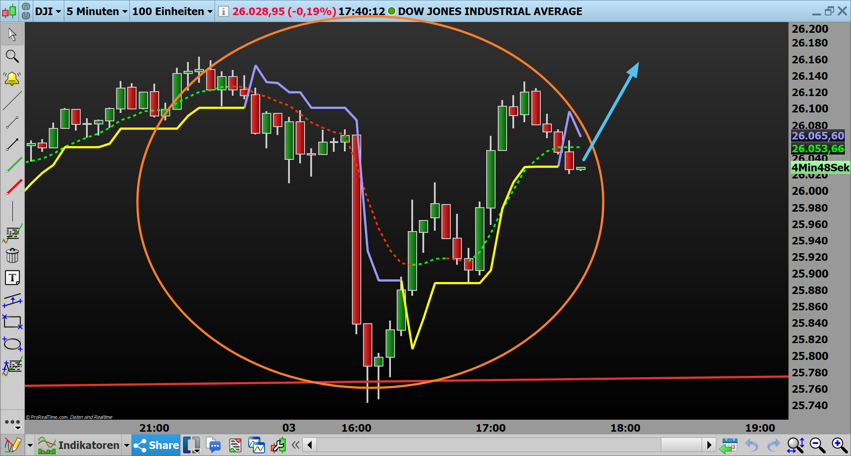Image resolution: width=851 pixels, height=456 pixels.
Task: Select the cursor/pointer tool
Action: [12, 34]
